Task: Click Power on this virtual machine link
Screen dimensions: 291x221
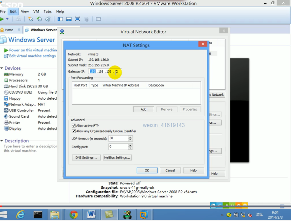Action: coord(33,50)
